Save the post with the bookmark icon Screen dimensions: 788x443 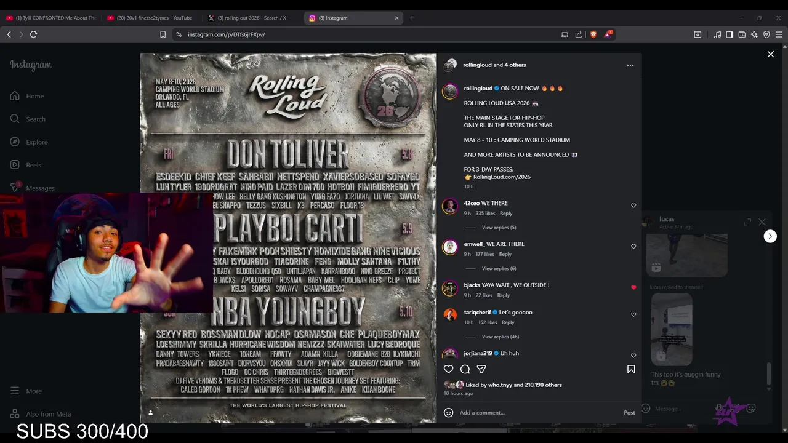tap(631, 369)
